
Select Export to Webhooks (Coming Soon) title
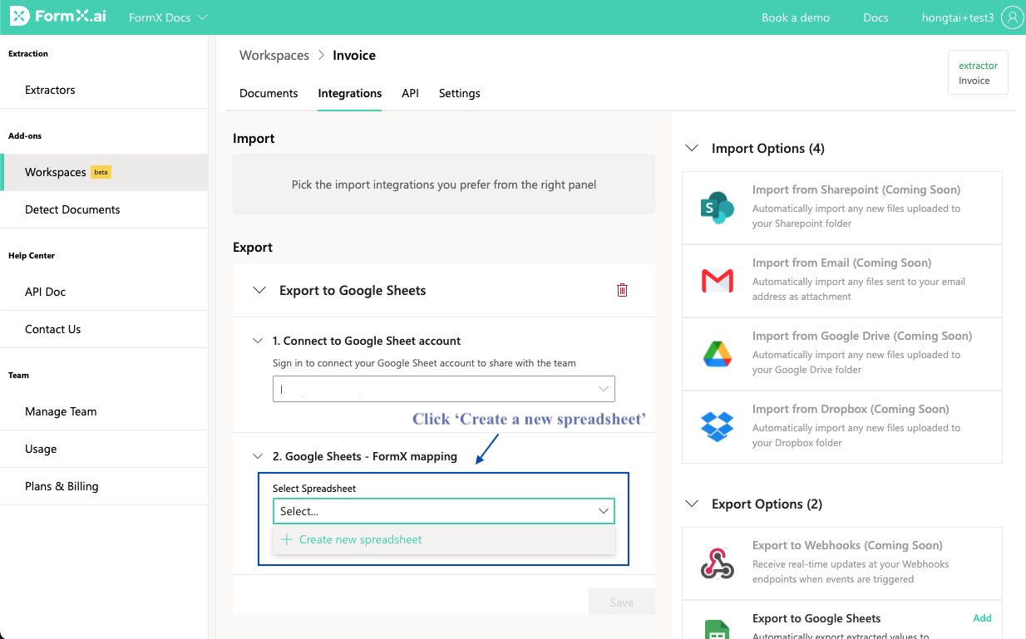(847, 545)
